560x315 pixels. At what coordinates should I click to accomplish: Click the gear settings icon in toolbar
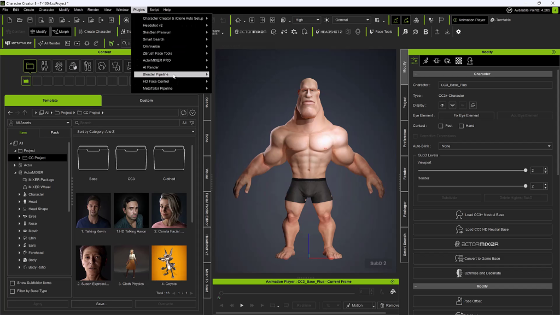tap(458, 32)
